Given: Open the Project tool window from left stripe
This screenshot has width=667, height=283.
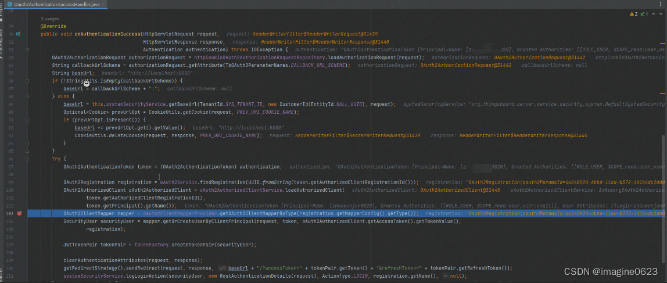Looking at the screenshot, I should click(x=2, y=12).
